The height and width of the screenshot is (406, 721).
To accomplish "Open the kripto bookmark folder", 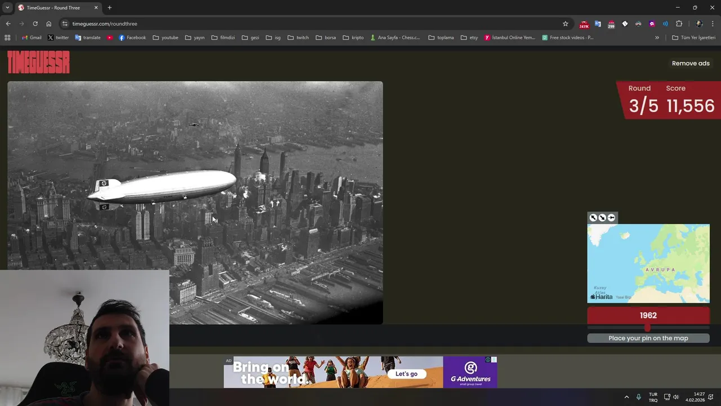I will 354,38.
